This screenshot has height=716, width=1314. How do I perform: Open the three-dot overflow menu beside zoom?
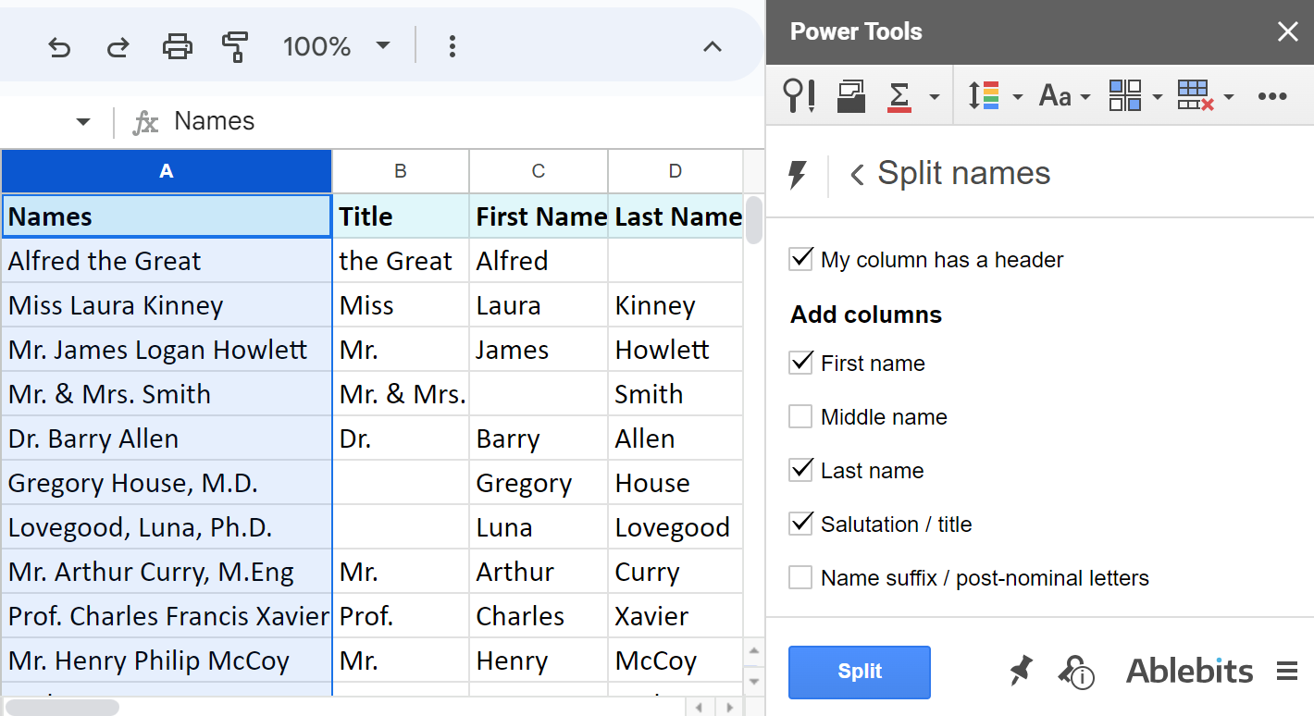click(452, 46)
